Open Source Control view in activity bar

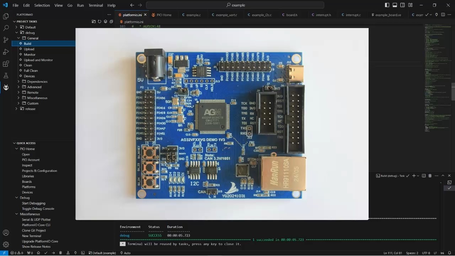coord(6,40)
